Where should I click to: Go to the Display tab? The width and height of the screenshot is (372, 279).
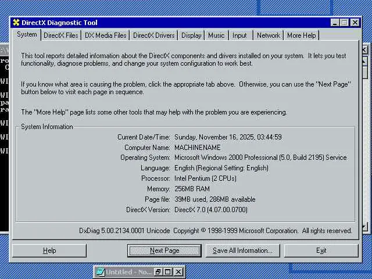[x=191, y=35]
